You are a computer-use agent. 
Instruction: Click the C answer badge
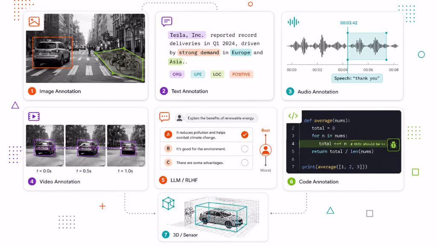168,162
